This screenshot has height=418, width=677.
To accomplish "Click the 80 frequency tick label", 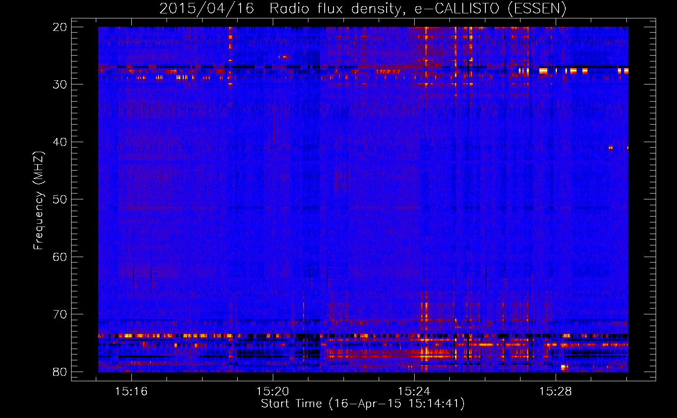I will (x=60, y=372).
